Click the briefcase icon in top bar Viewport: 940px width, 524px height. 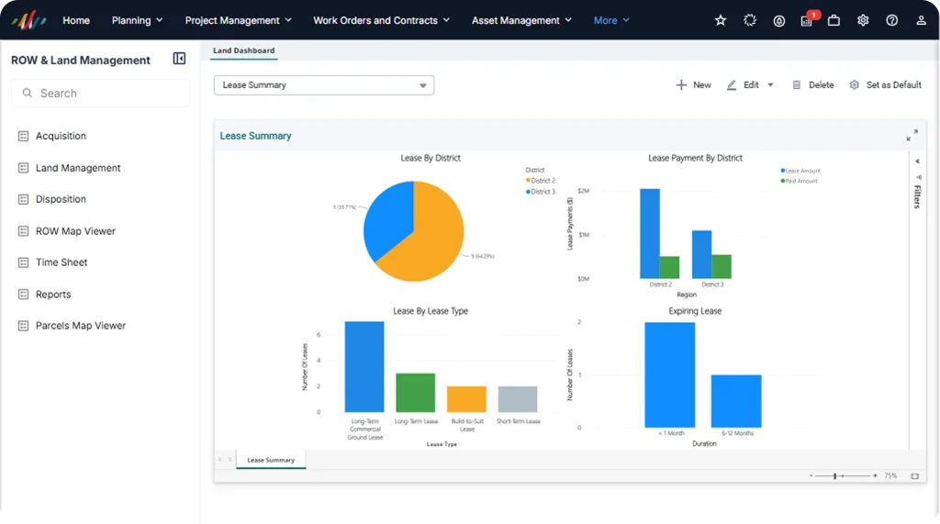point(834,20)
